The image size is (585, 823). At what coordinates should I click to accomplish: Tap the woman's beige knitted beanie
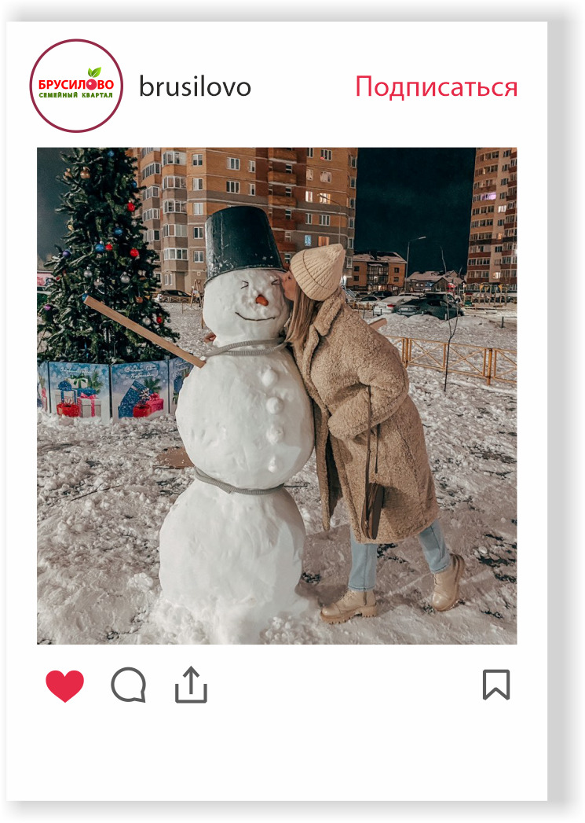[x=317, y=271]
